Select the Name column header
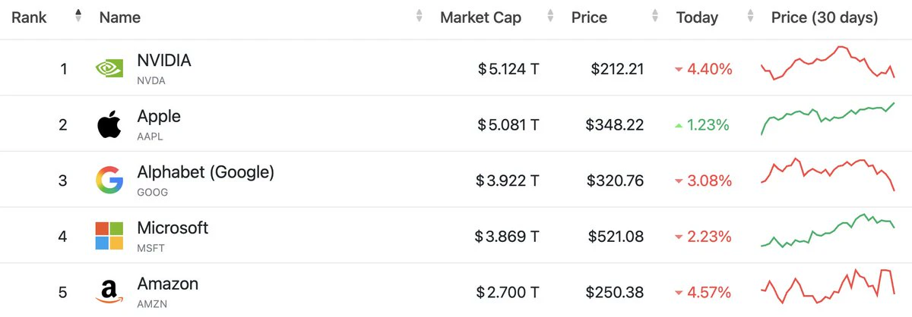Viewport: 912px width, 317px height. click(x=120, y=17)
